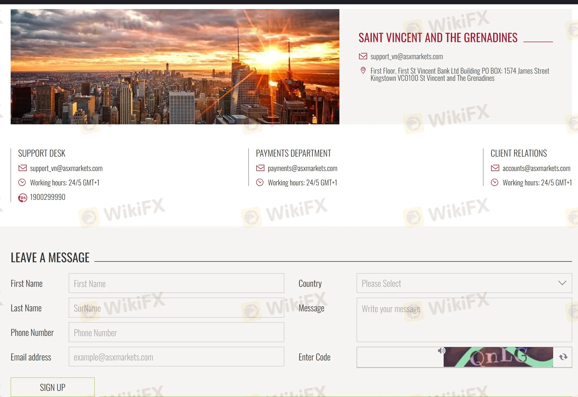Select the Phone Number text box
The image size is (578, 397).
coord(176,332)
